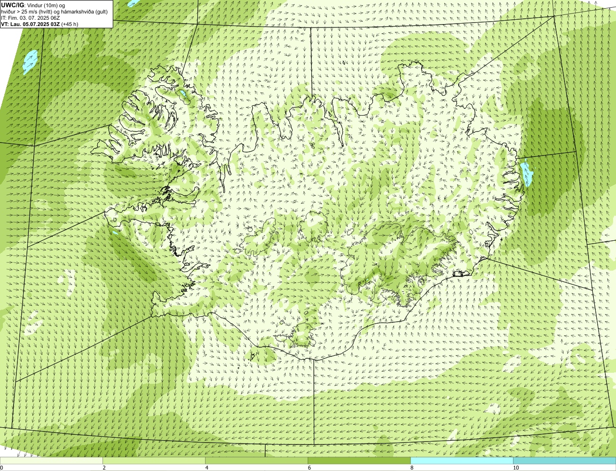Click the '0' label under the color bar
The width and height of the screenshot is (616, 471).
click(1, 468)
